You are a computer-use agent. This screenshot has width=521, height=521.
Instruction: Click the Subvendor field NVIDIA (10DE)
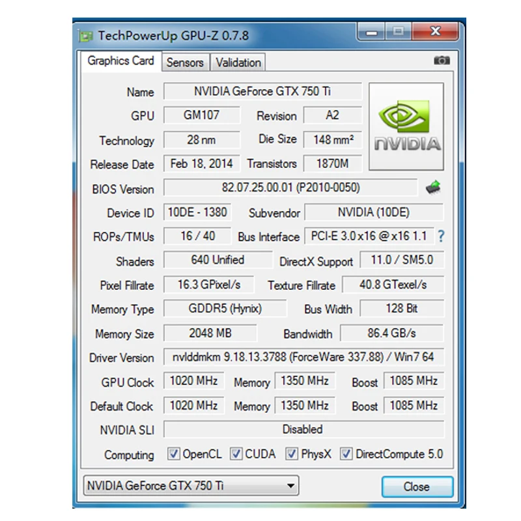(374, 212)
